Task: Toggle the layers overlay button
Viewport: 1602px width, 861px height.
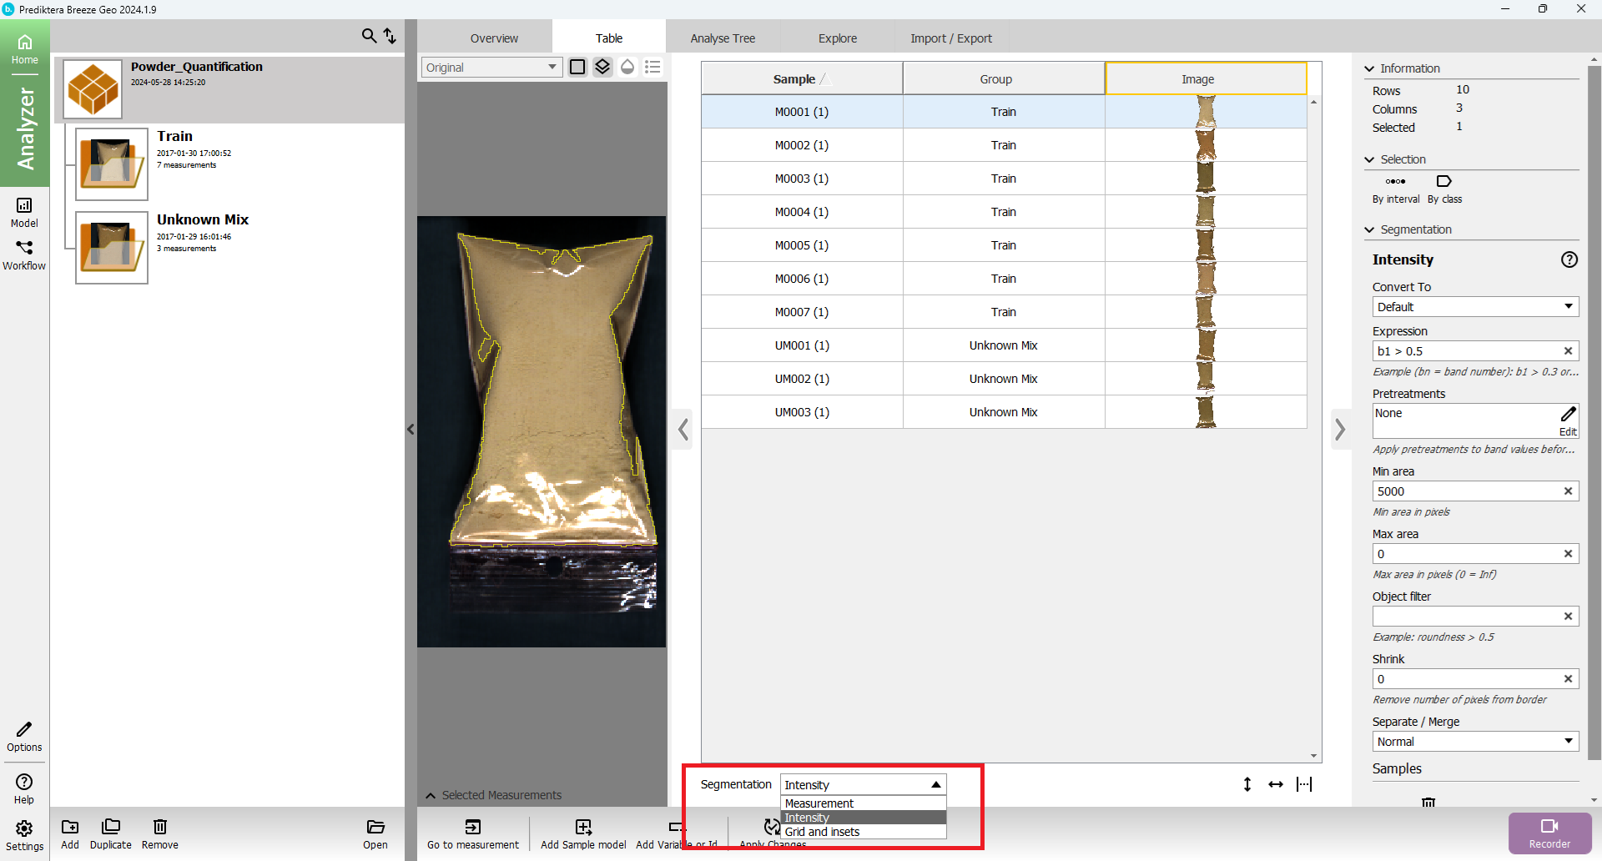Action: pos(602,67)
